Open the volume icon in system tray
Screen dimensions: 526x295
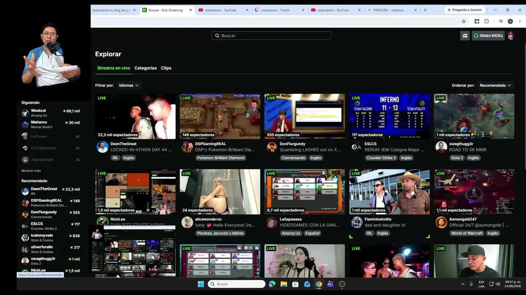[x=498, y=284]
